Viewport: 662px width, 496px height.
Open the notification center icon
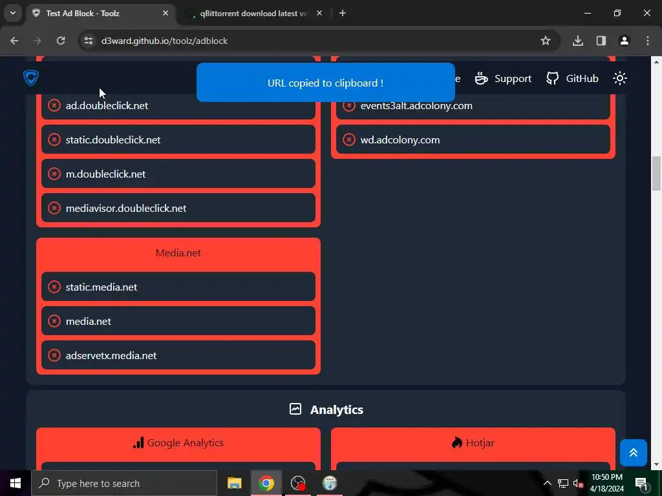pyautogui.click(x=641, y=483)
